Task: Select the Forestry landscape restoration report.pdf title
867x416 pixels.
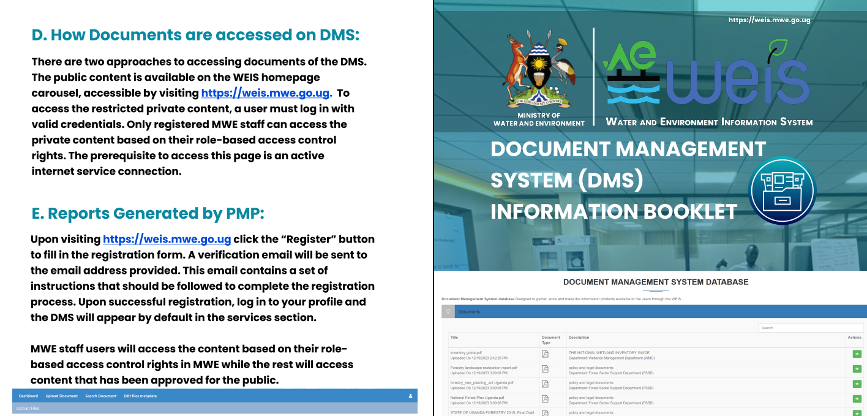Action: point(484,368)
